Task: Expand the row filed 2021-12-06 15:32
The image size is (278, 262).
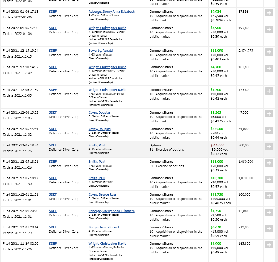Action: [269, 114]
